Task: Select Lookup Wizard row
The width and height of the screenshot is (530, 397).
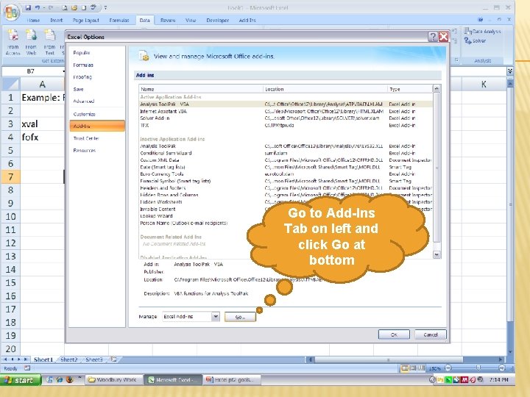Action: (x=286, y=215)
